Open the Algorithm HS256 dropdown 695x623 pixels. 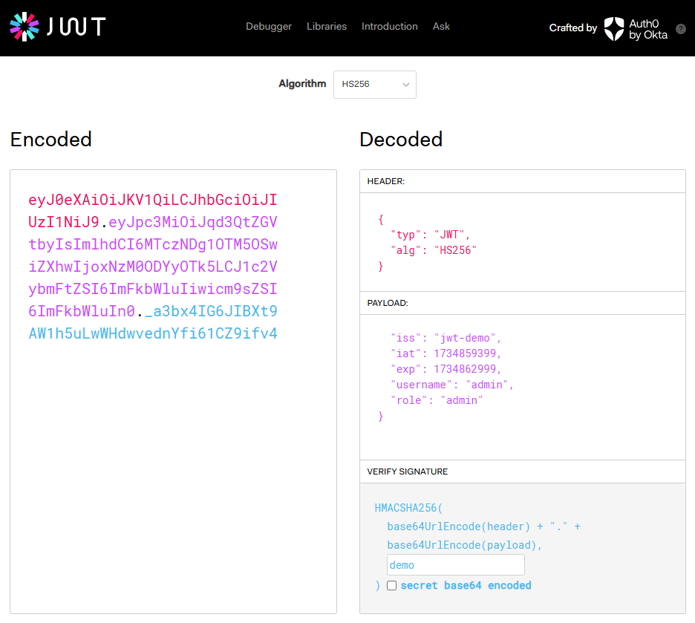click(374, 84)
